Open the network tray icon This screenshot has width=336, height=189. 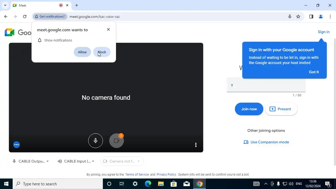[285, 184]
